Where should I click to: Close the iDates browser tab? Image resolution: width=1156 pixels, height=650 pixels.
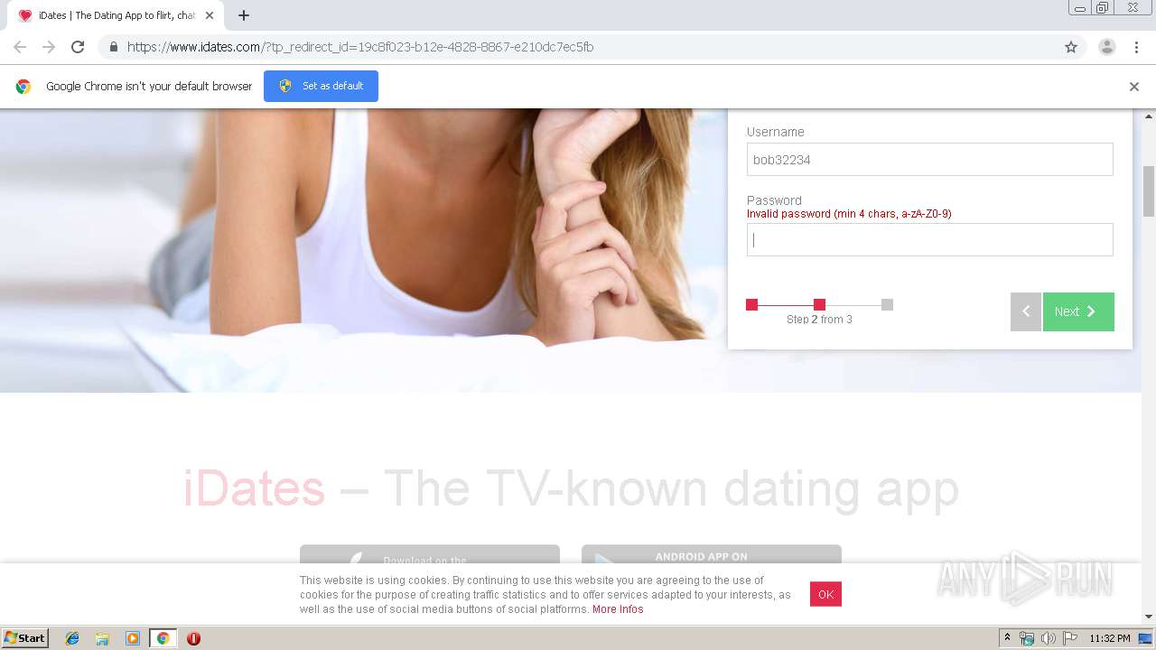tap(210, 15)
